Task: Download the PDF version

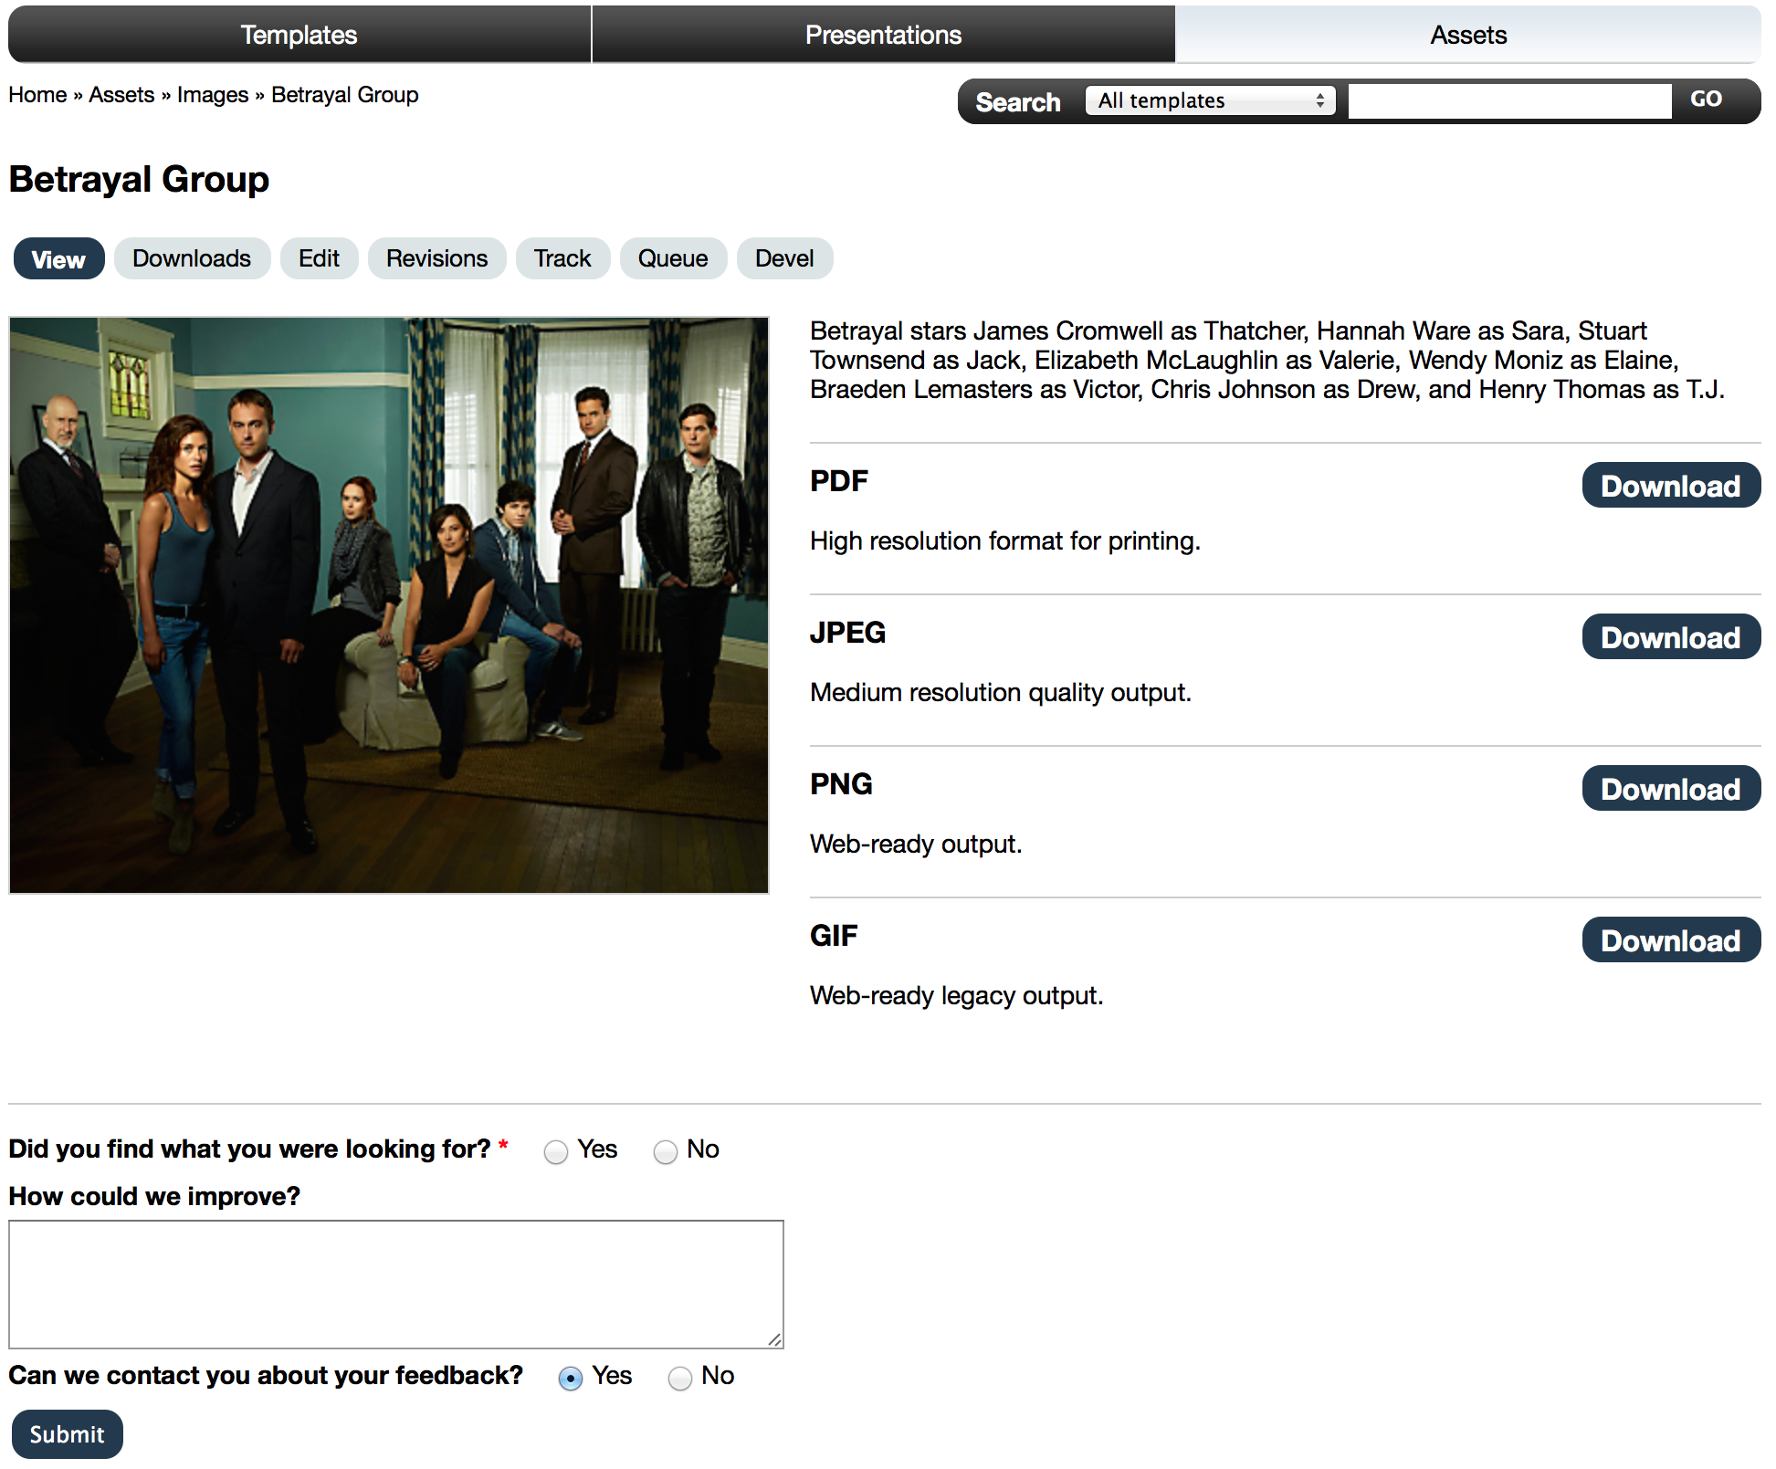Action: click(1671, 486)
